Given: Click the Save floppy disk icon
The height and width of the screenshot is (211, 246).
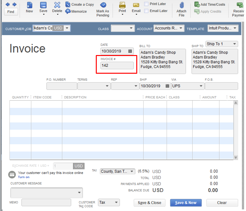Looking at the screenshot, I should tap(43, 5).
